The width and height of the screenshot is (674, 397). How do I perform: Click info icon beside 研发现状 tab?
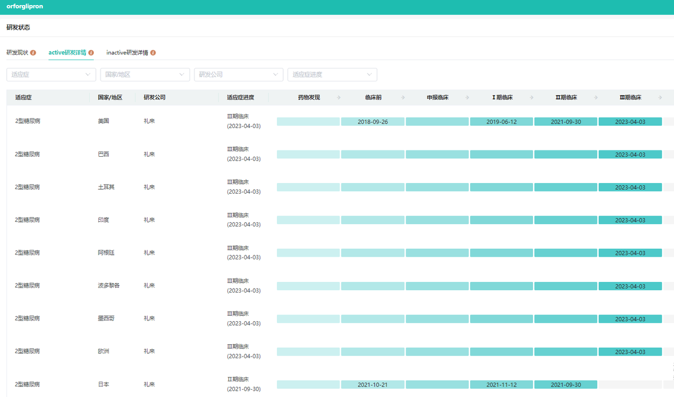coord(33,53)
